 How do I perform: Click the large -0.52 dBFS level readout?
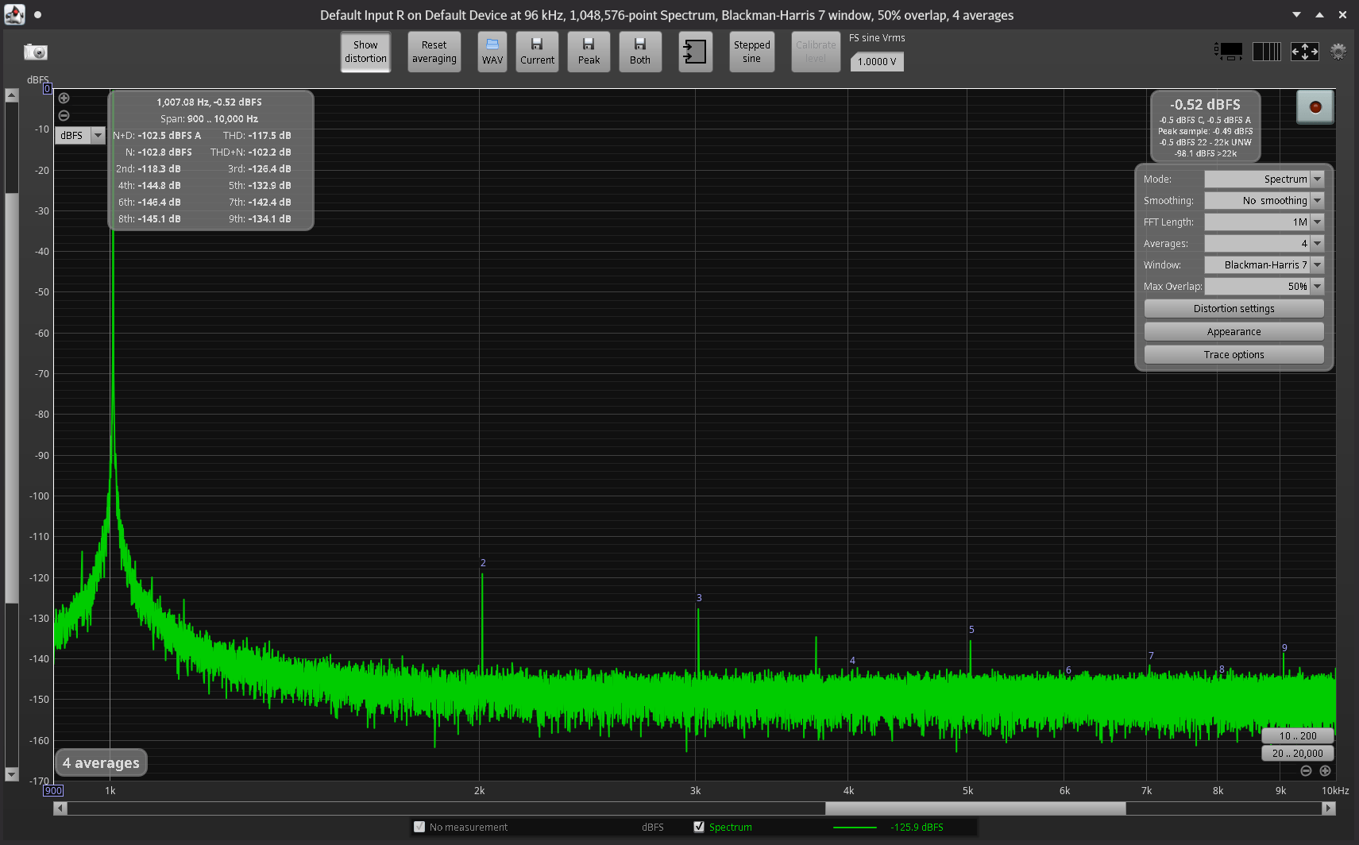click(1205, 104)
